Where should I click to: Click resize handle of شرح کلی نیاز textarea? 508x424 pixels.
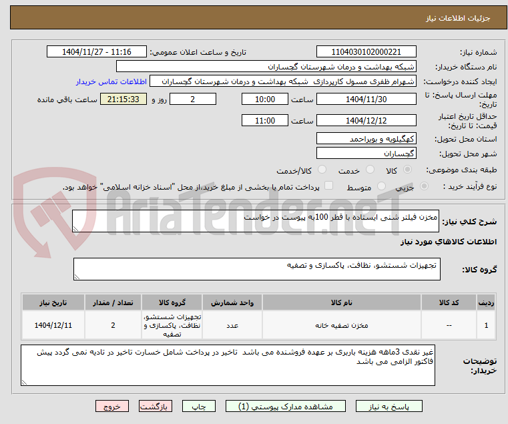click(75, 229)
